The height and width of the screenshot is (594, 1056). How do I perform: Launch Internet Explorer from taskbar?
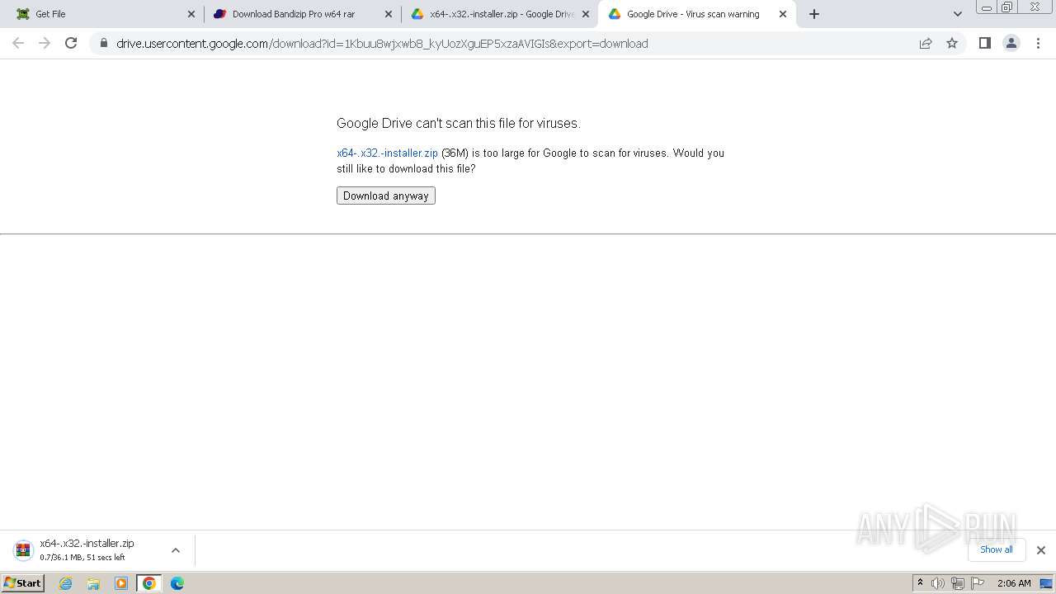tap(66, 583)
